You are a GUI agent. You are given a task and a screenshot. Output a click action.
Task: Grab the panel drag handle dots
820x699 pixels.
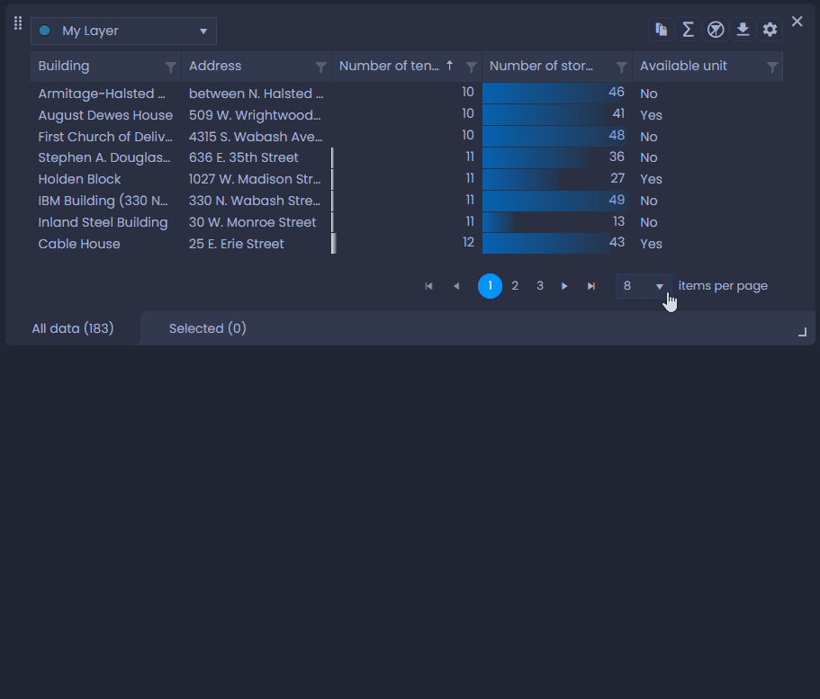coord(18,22)
